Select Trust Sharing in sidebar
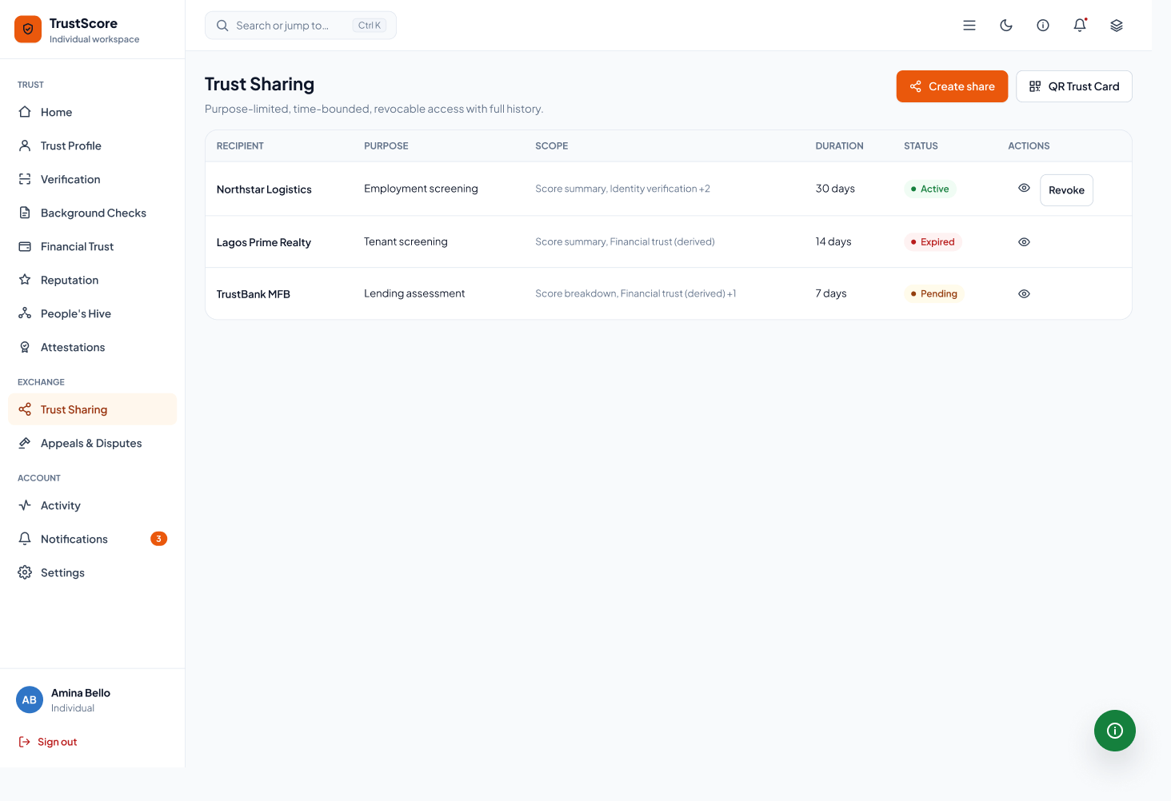The image size is (1171, 801). (92, 409)
